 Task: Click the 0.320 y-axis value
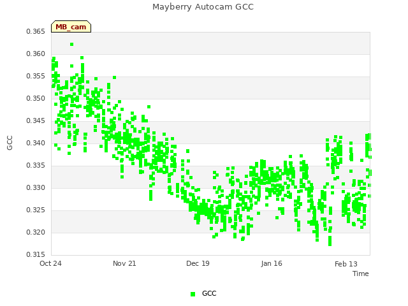36,232
